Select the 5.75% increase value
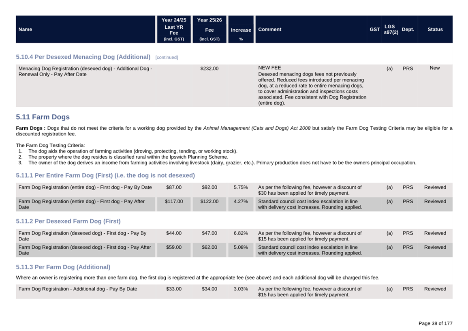The height and width of the screenshot is (331, 468). (241, 187)
